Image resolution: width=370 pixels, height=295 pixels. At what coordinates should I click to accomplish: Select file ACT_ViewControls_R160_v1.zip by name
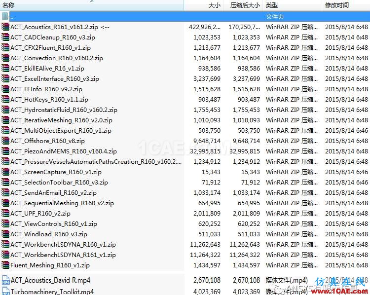pyautogui.click(x=54, y=224)
